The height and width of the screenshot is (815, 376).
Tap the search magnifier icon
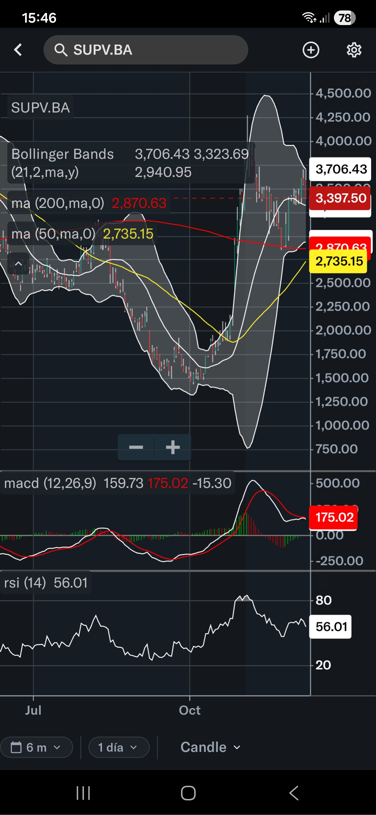click(61, 50)
